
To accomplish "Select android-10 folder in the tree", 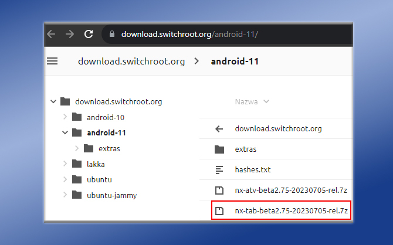I will 106,117.
